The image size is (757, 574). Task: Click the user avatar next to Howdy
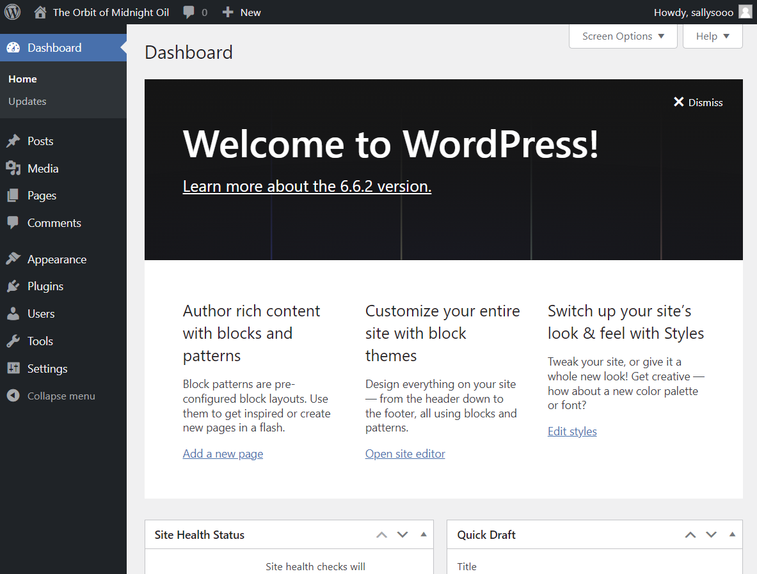pyautogui.click(x=745, y=12)
